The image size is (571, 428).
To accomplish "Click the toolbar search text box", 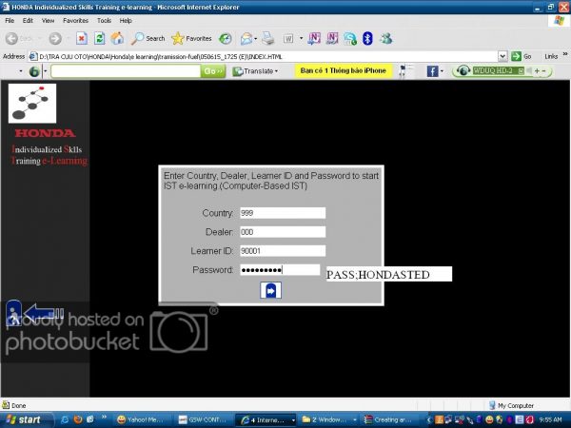I will pos(126,71).
